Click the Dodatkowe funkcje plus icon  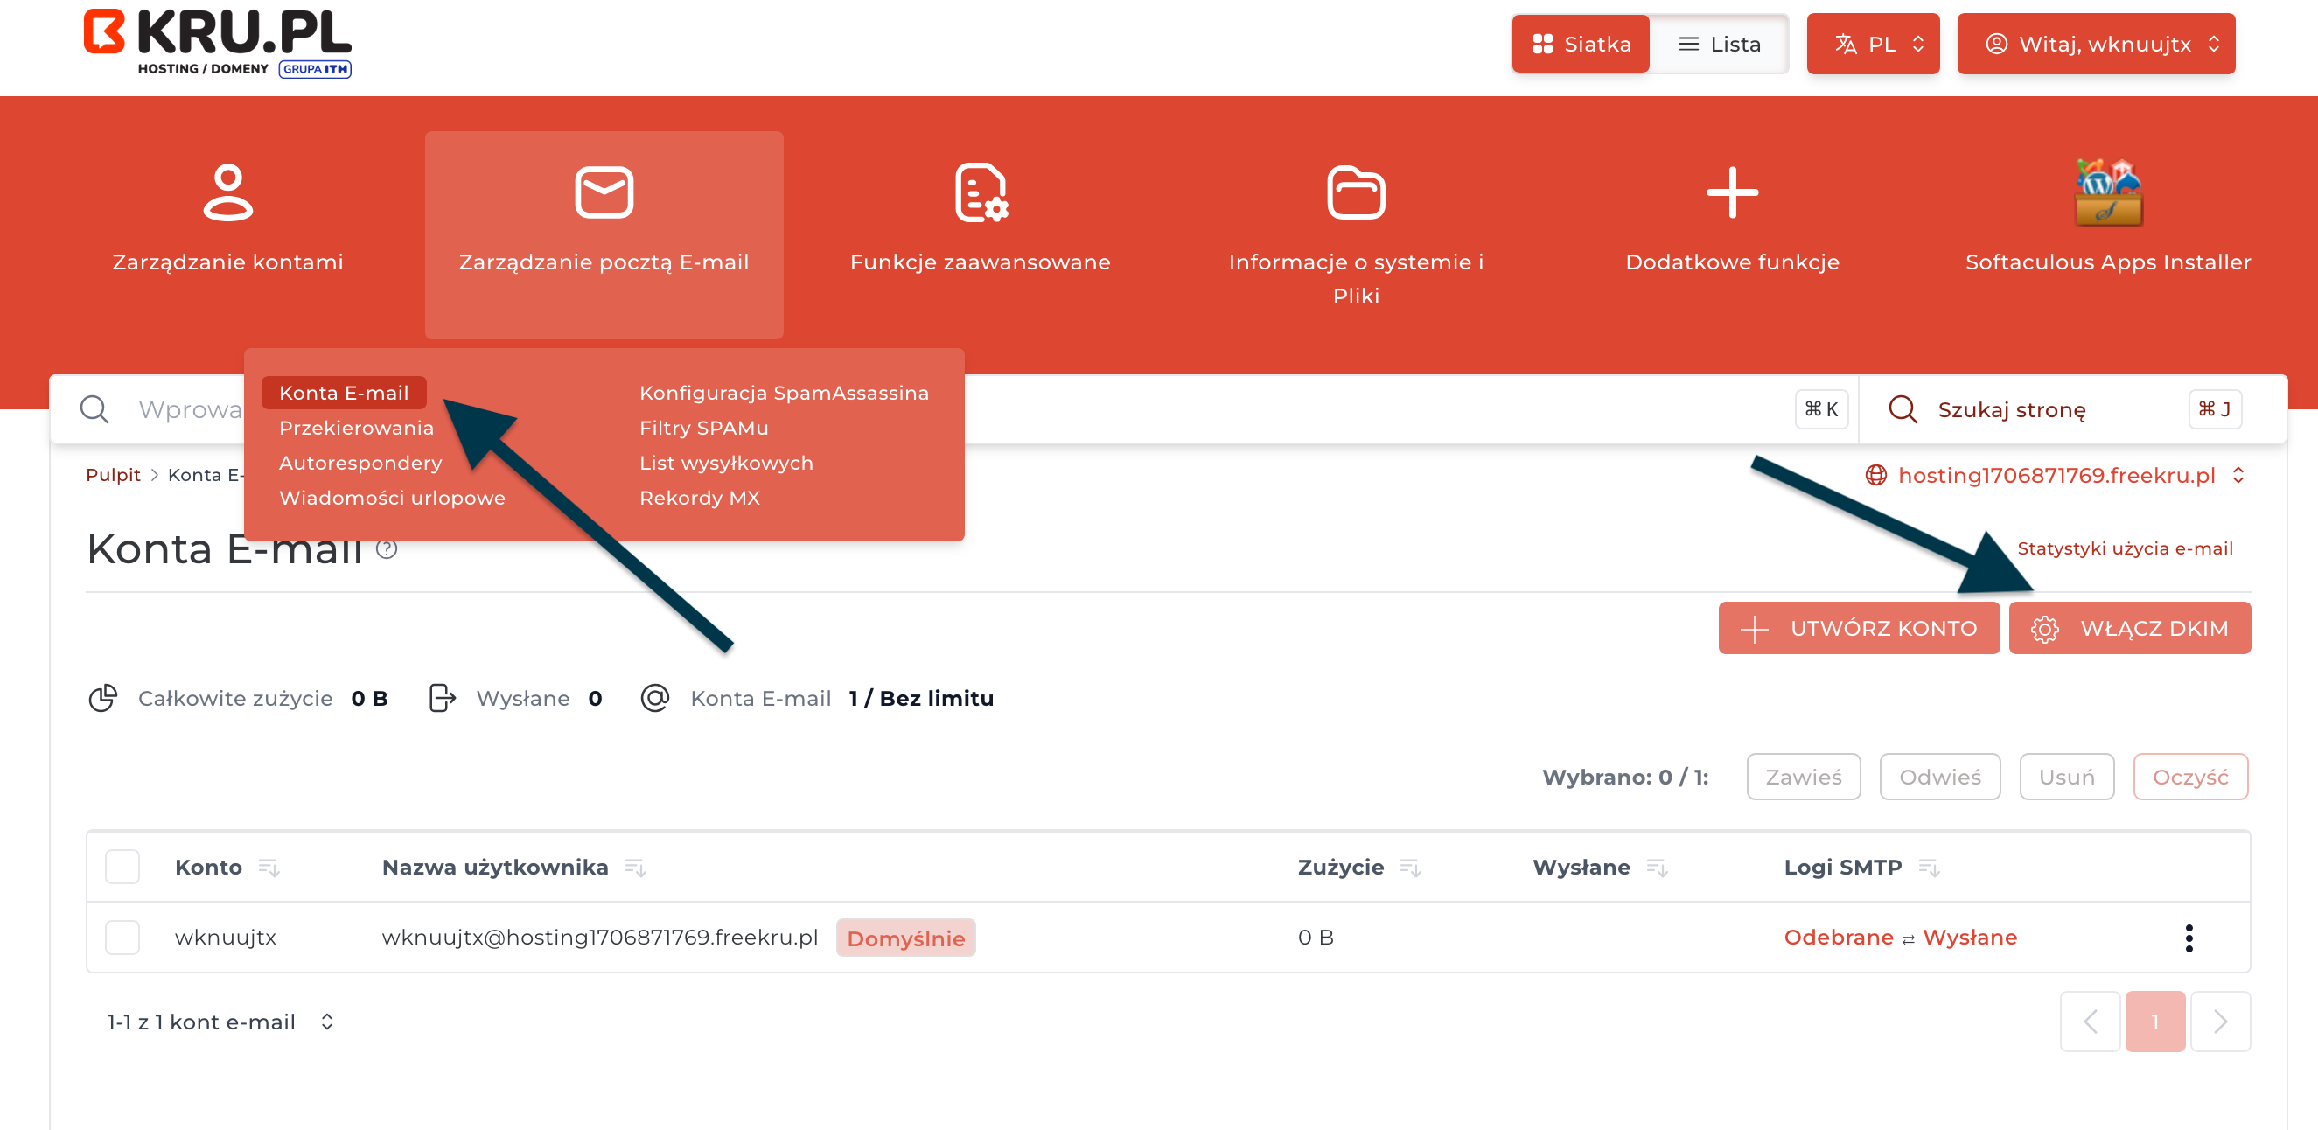1731,192
